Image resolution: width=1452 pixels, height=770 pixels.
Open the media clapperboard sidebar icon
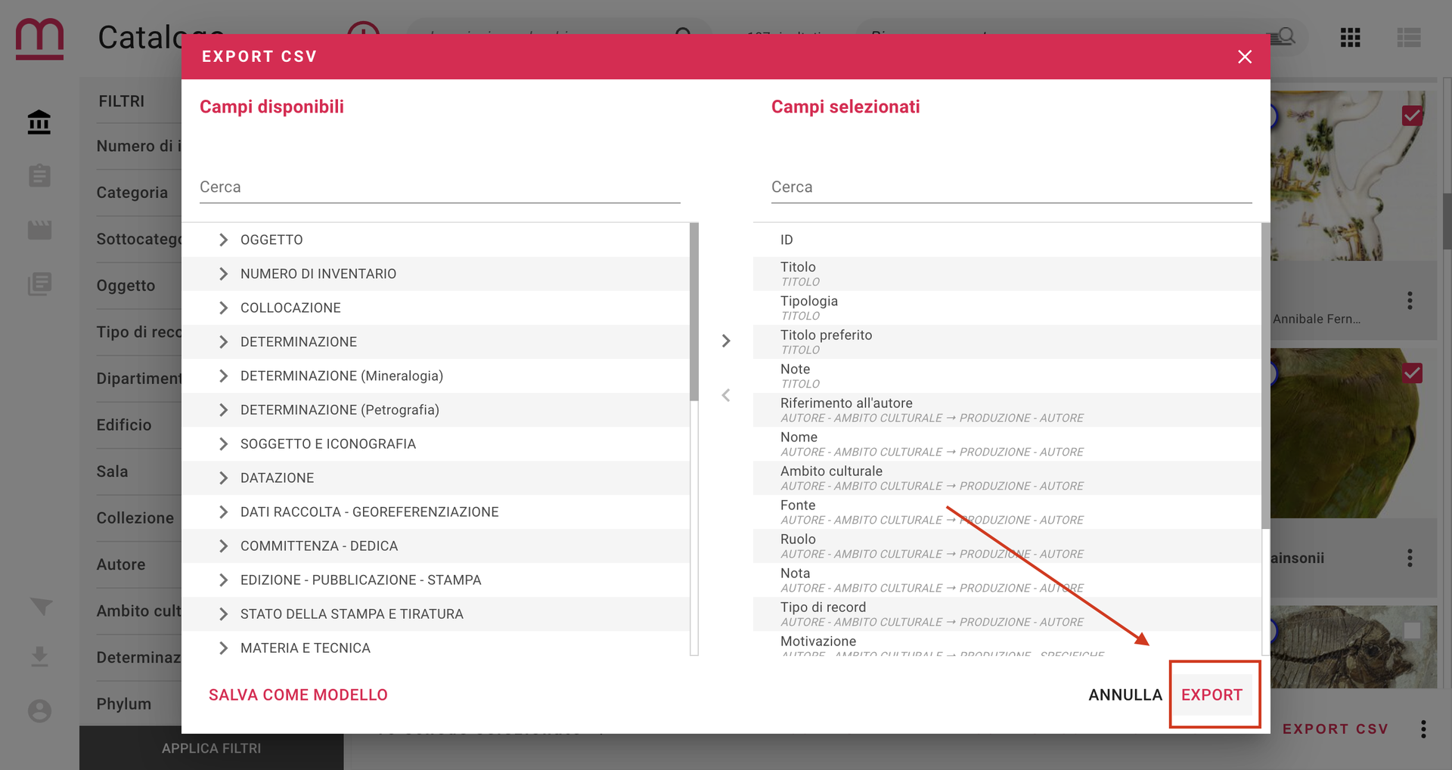[x=39, y=230]
